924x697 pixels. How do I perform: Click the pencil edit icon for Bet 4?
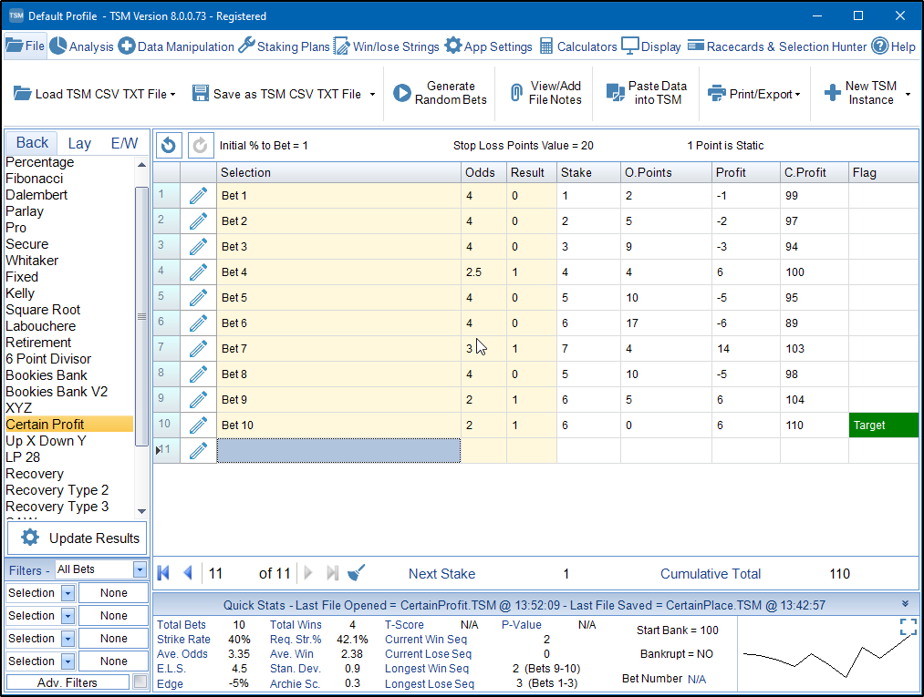coord(198,272)
